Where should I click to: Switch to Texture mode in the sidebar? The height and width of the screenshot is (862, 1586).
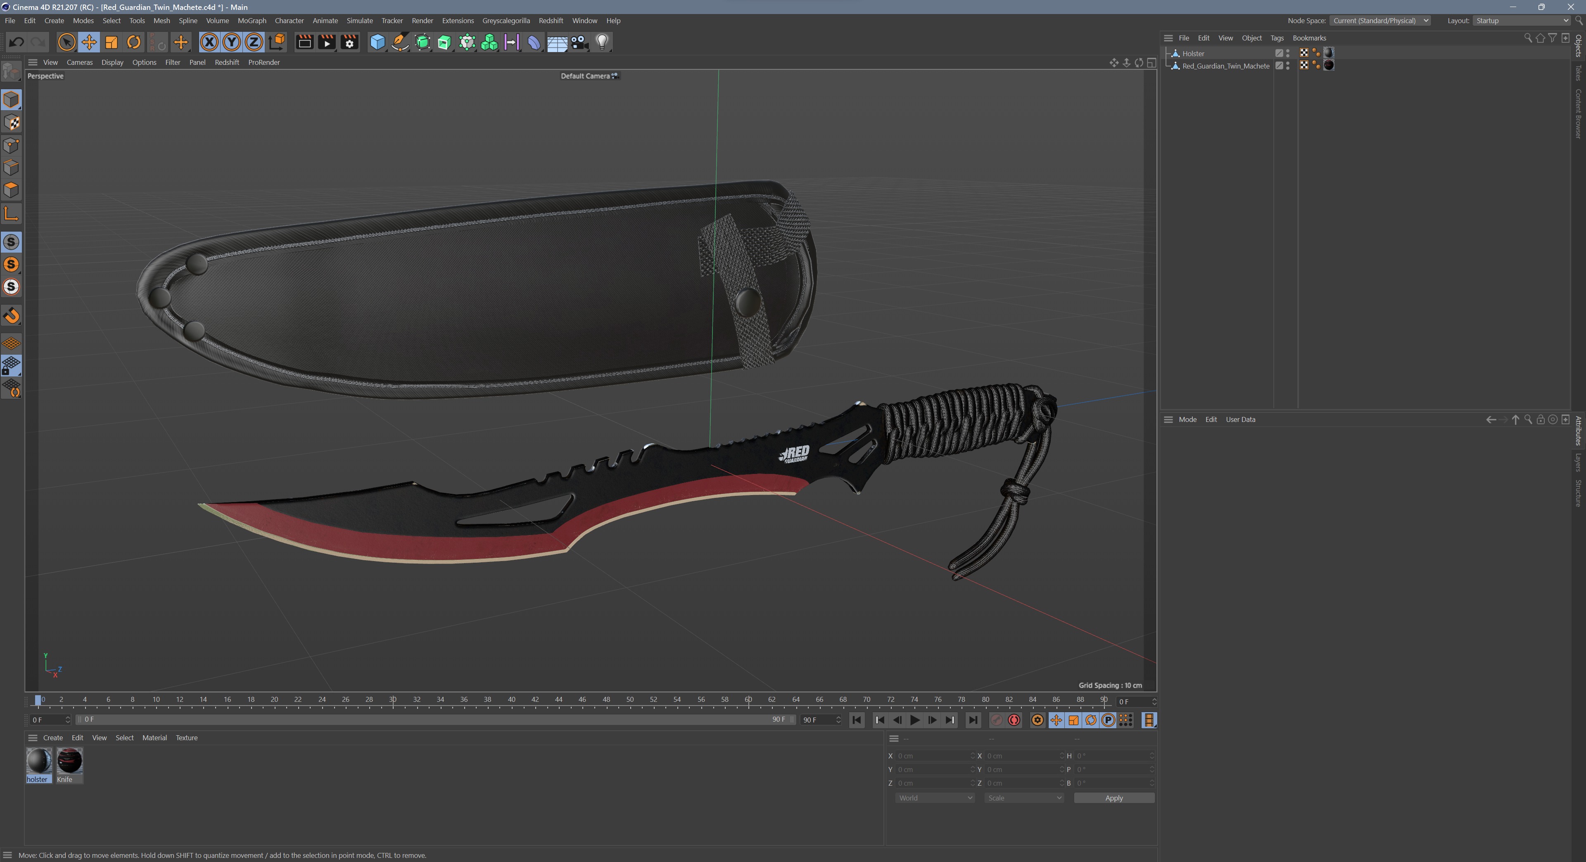12,123
